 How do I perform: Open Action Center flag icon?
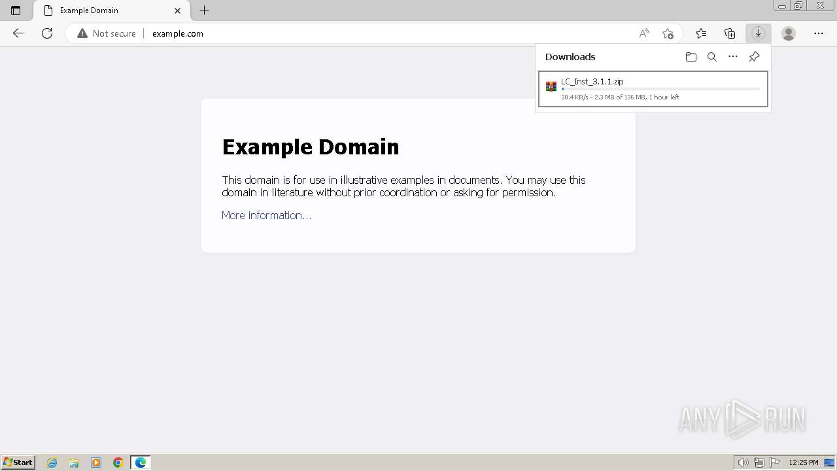[x=775, y=462]
